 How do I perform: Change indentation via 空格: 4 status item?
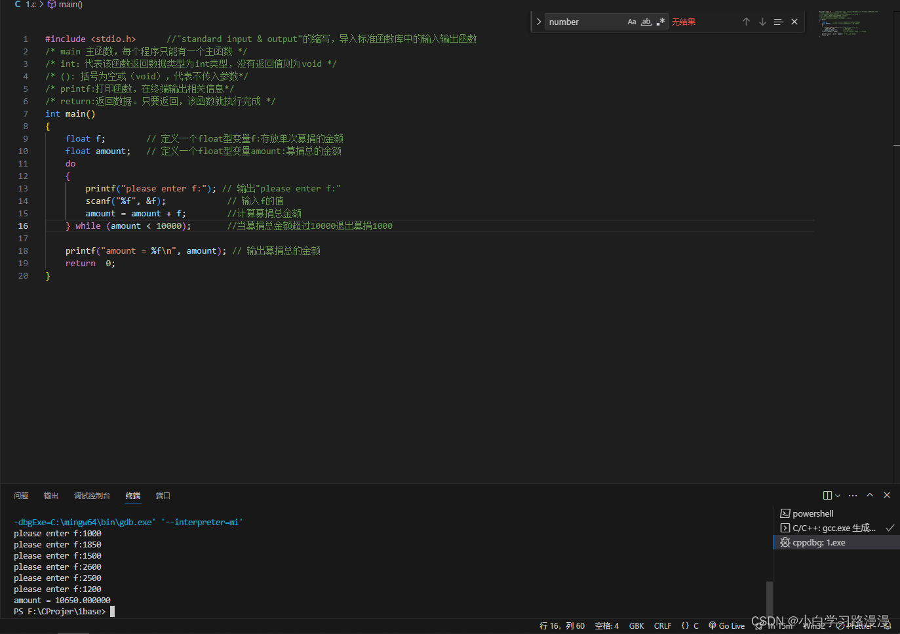click(606, 626)
